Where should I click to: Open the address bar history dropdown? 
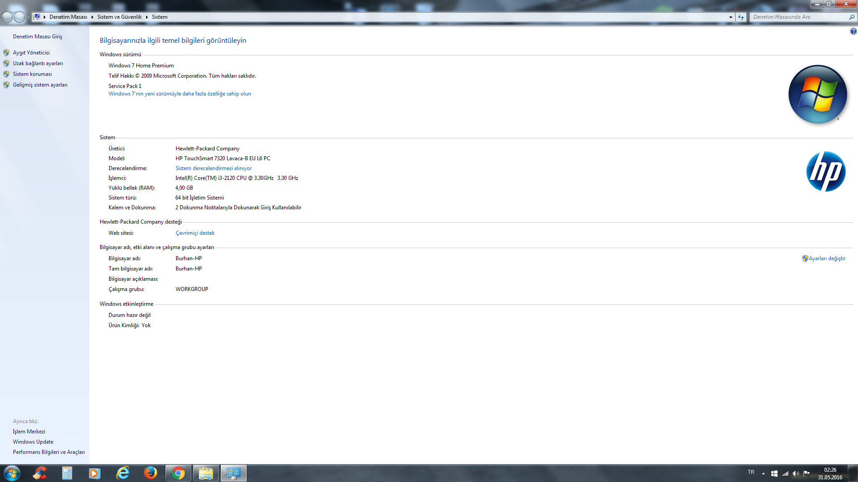pyautogui.click(x=731, y=17)
